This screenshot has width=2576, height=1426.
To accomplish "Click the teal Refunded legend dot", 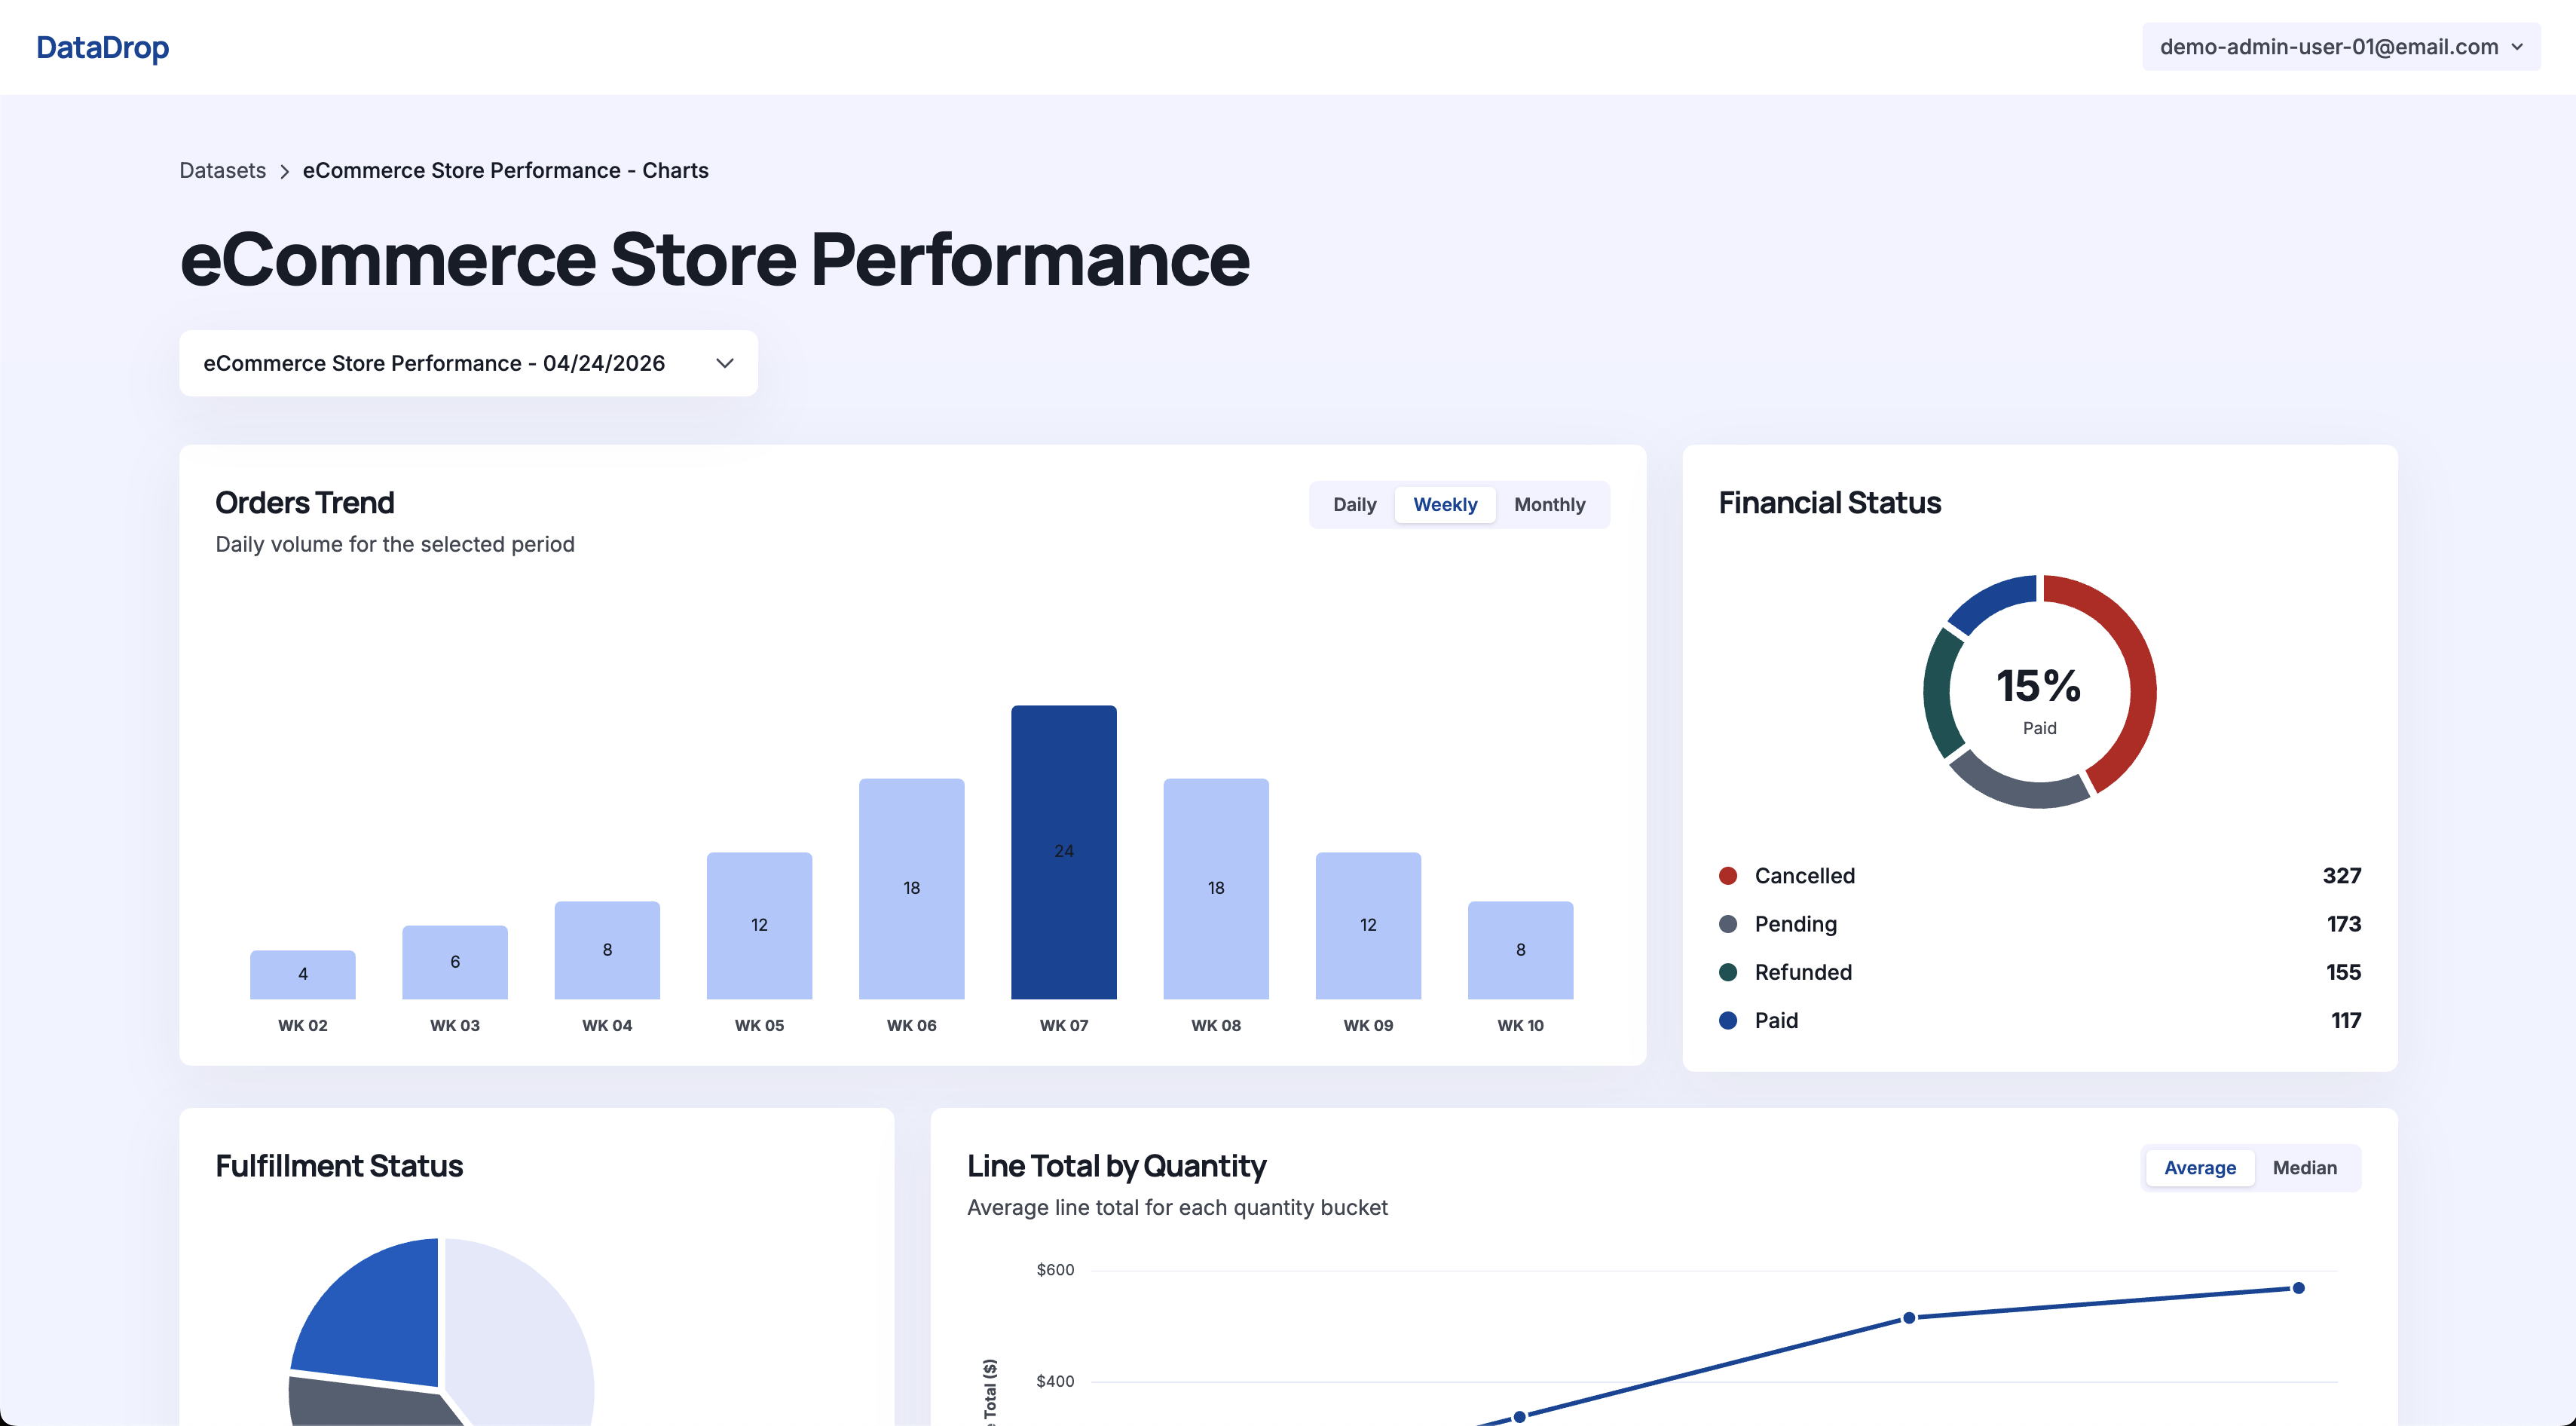I will click(1727, 972).
